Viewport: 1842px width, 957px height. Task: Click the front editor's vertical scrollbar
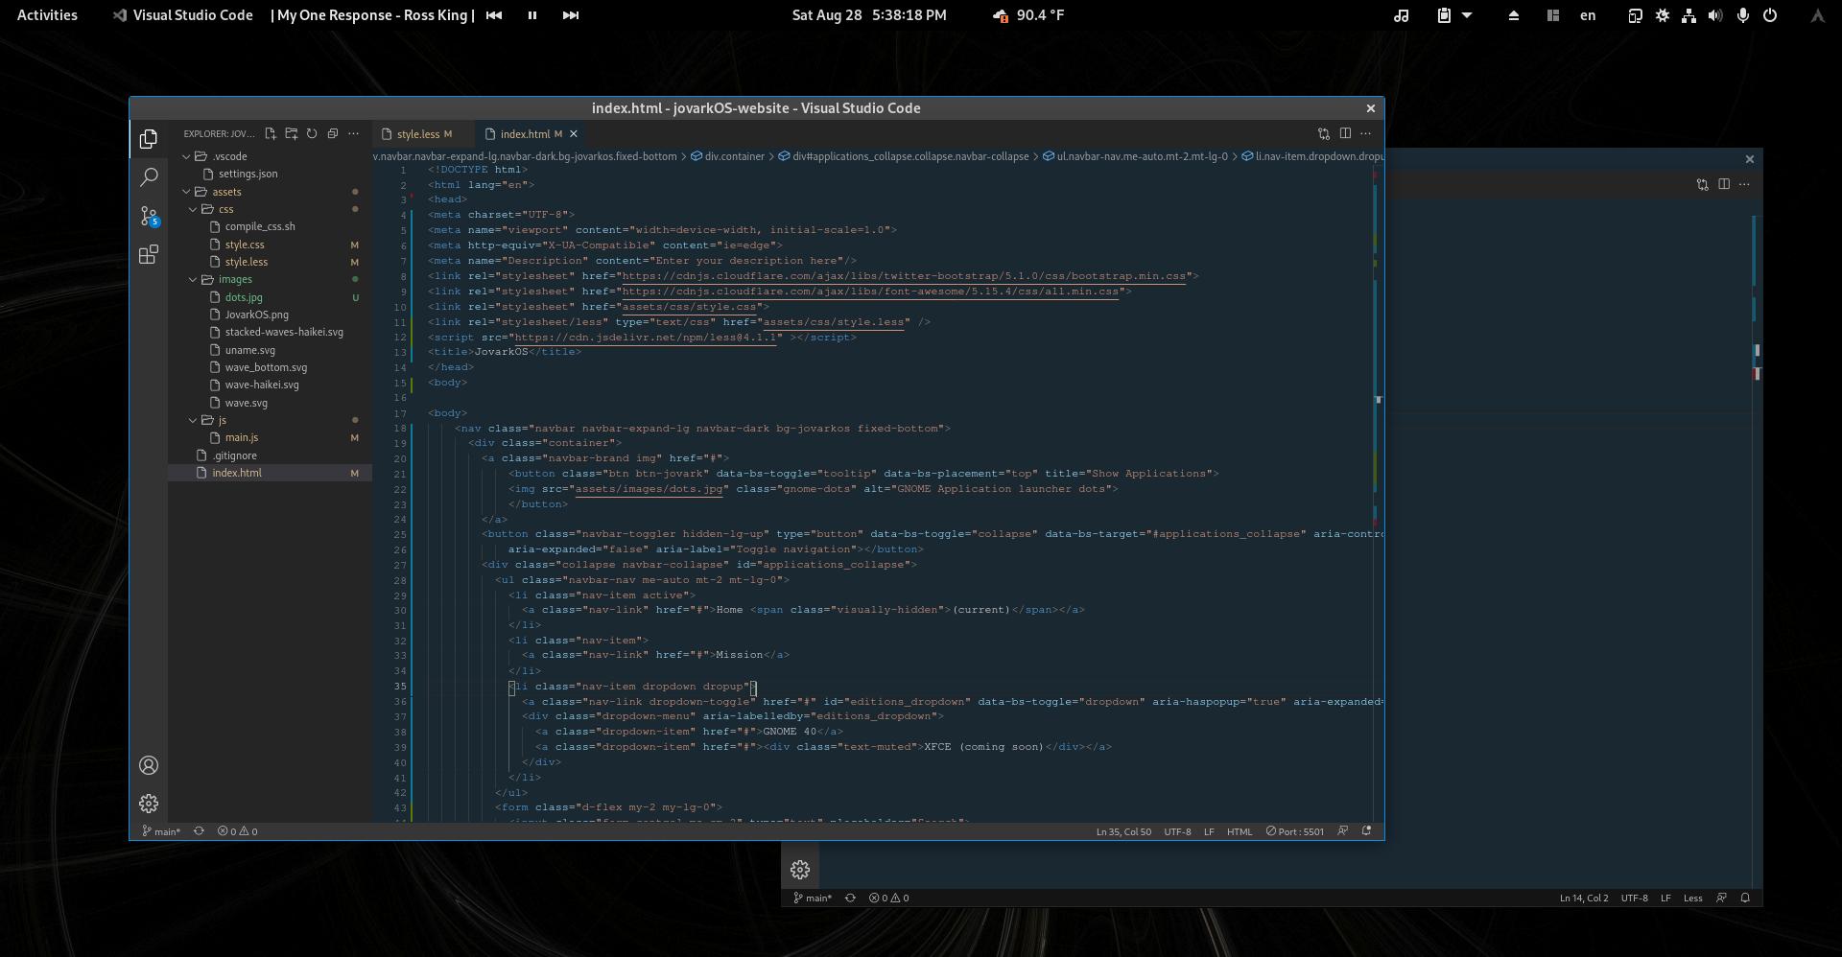click(x=1378, y=492)
